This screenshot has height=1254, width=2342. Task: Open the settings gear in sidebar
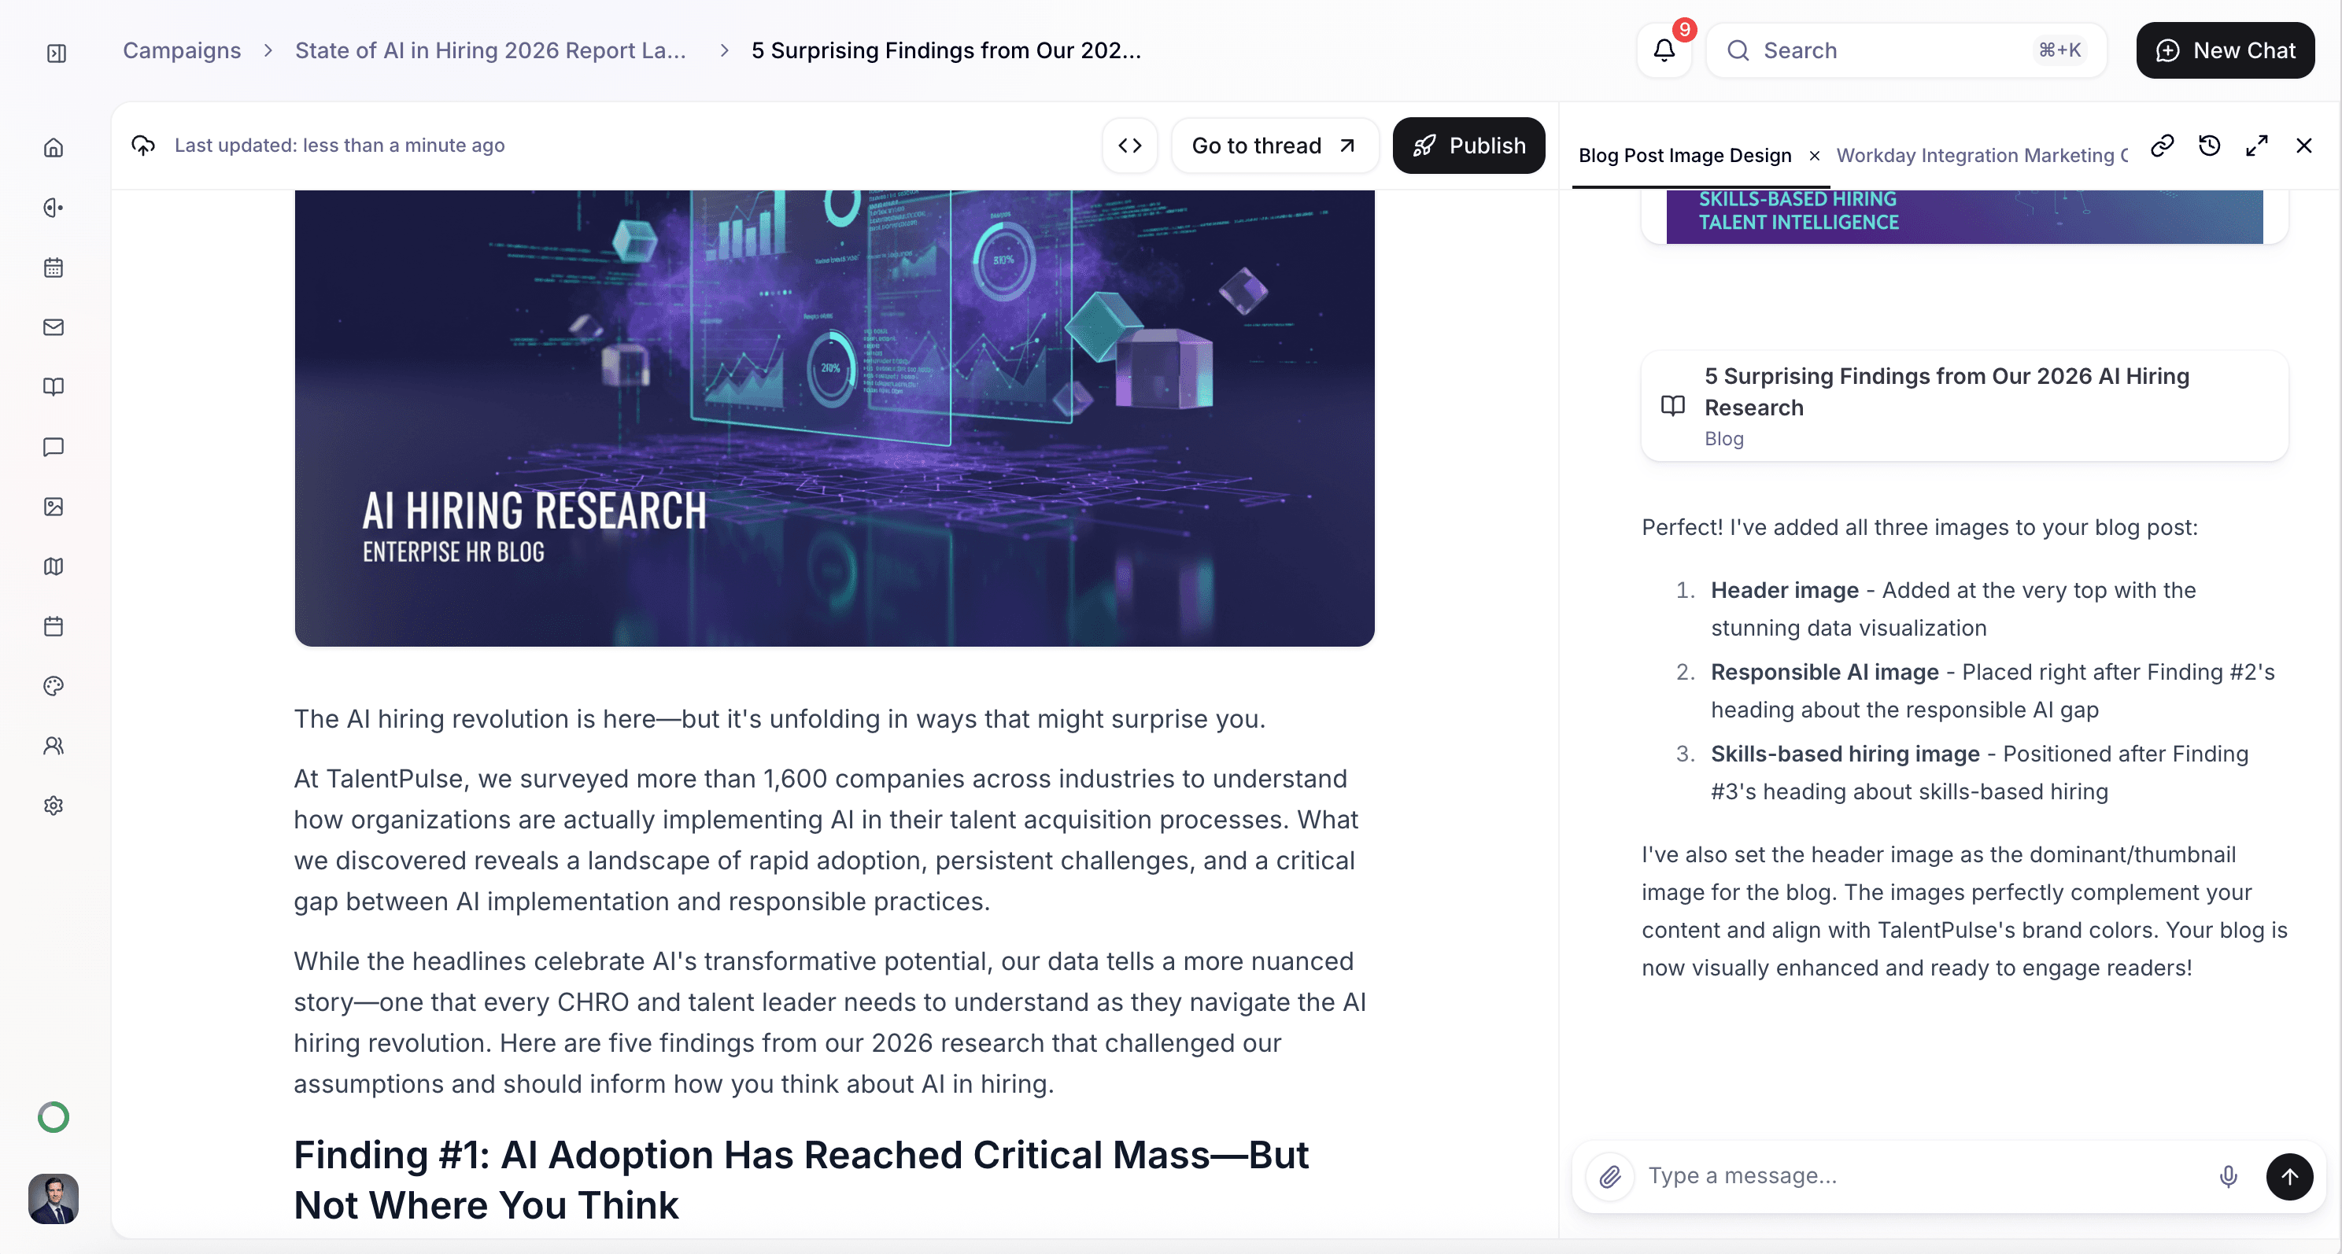54,805
